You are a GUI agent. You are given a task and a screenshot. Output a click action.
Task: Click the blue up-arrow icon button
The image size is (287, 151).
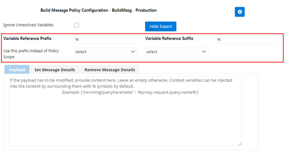[240, 12]
